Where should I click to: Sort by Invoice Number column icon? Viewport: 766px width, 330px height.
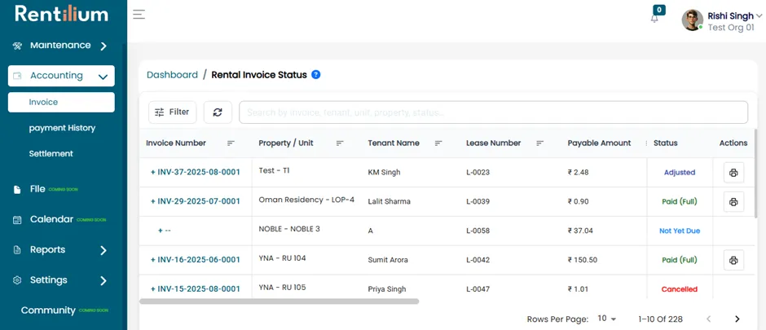point(231,143)
